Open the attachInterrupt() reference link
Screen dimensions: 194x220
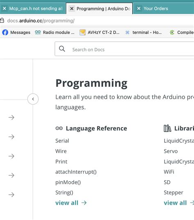click(76, 172)
